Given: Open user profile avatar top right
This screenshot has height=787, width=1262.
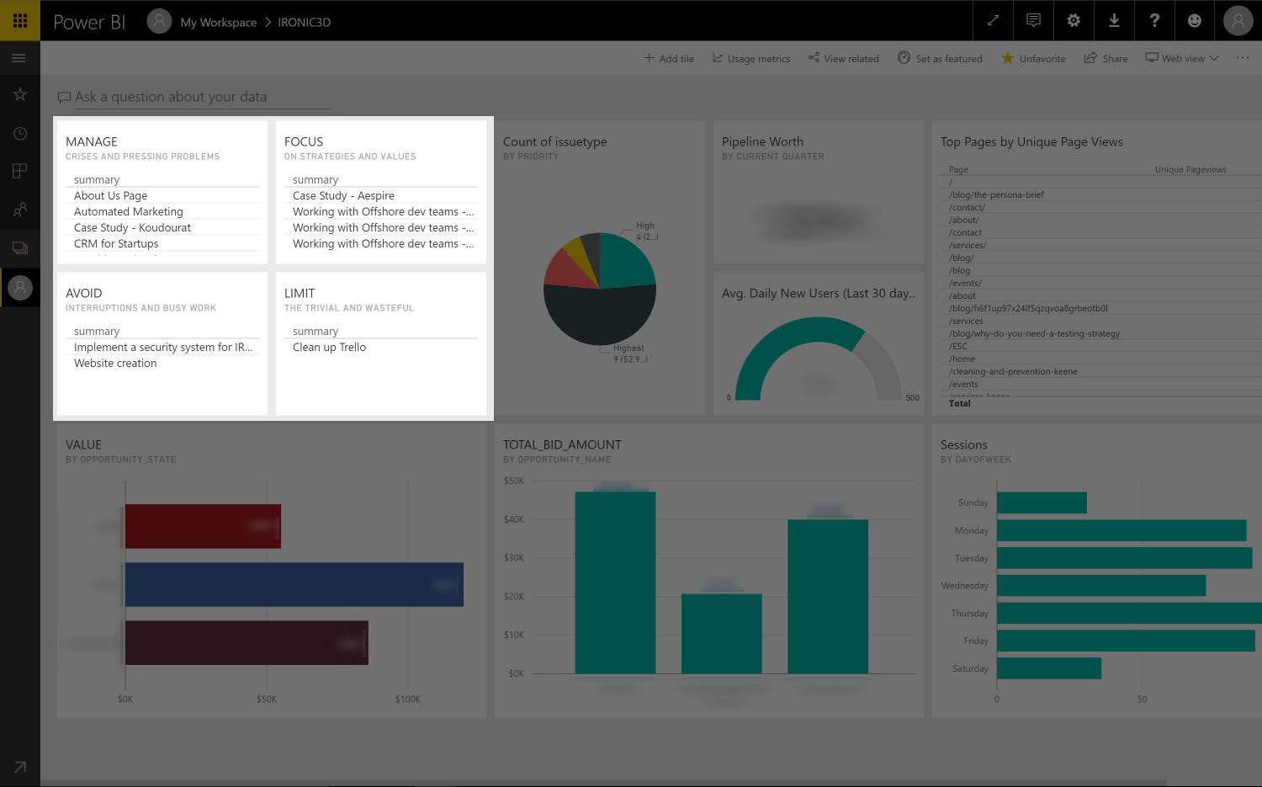Looking at the screenshot, I should [1238, 20].
